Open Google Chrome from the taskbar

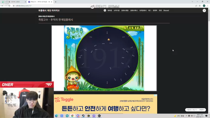coord(72,116)
